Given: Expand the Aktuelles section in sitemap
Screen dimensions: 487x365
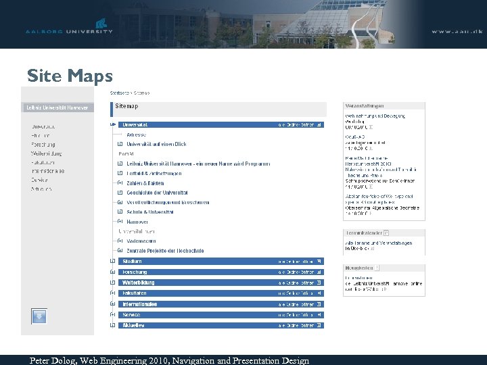Looking at the screenshot, I should pyautogui.click(x=113, y=325).
